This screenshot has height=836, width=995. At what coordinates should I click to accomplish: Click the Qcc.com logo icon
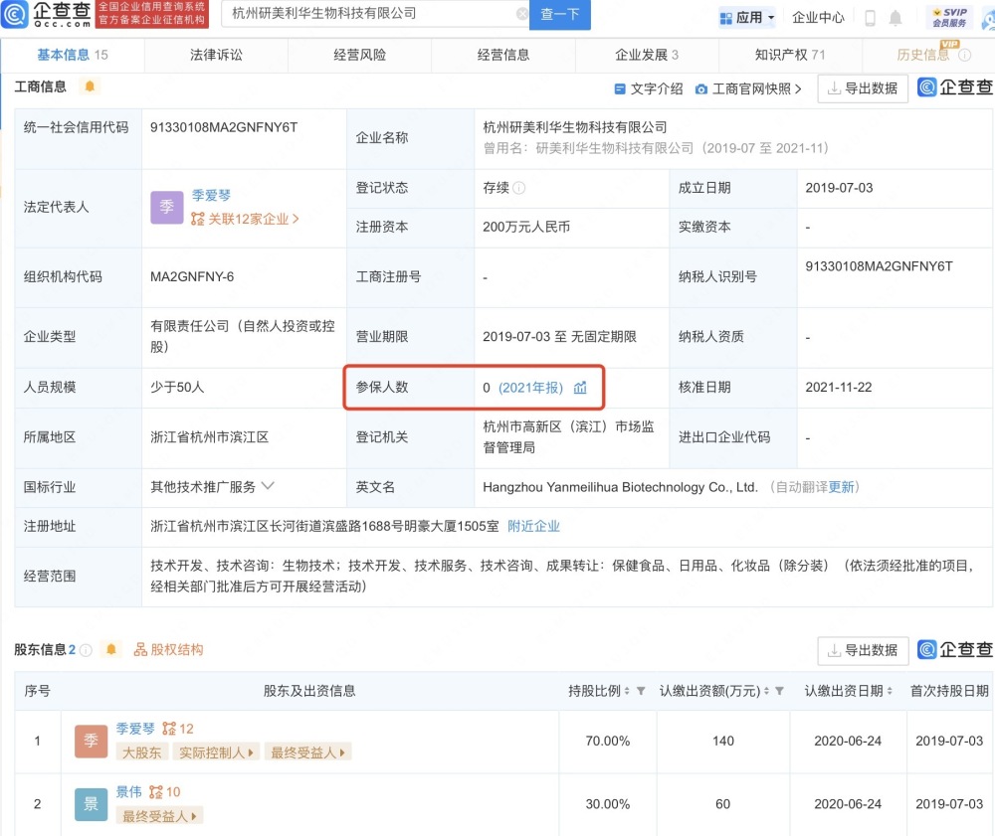(15, 13)
